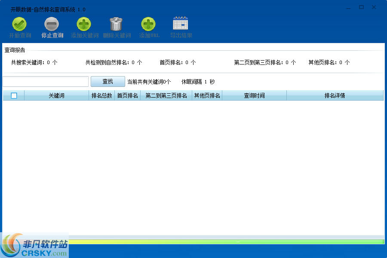The image size is (387, 258).
Task: Click the 导出结果 (export results) calendar icon
Action: point(181,25)
